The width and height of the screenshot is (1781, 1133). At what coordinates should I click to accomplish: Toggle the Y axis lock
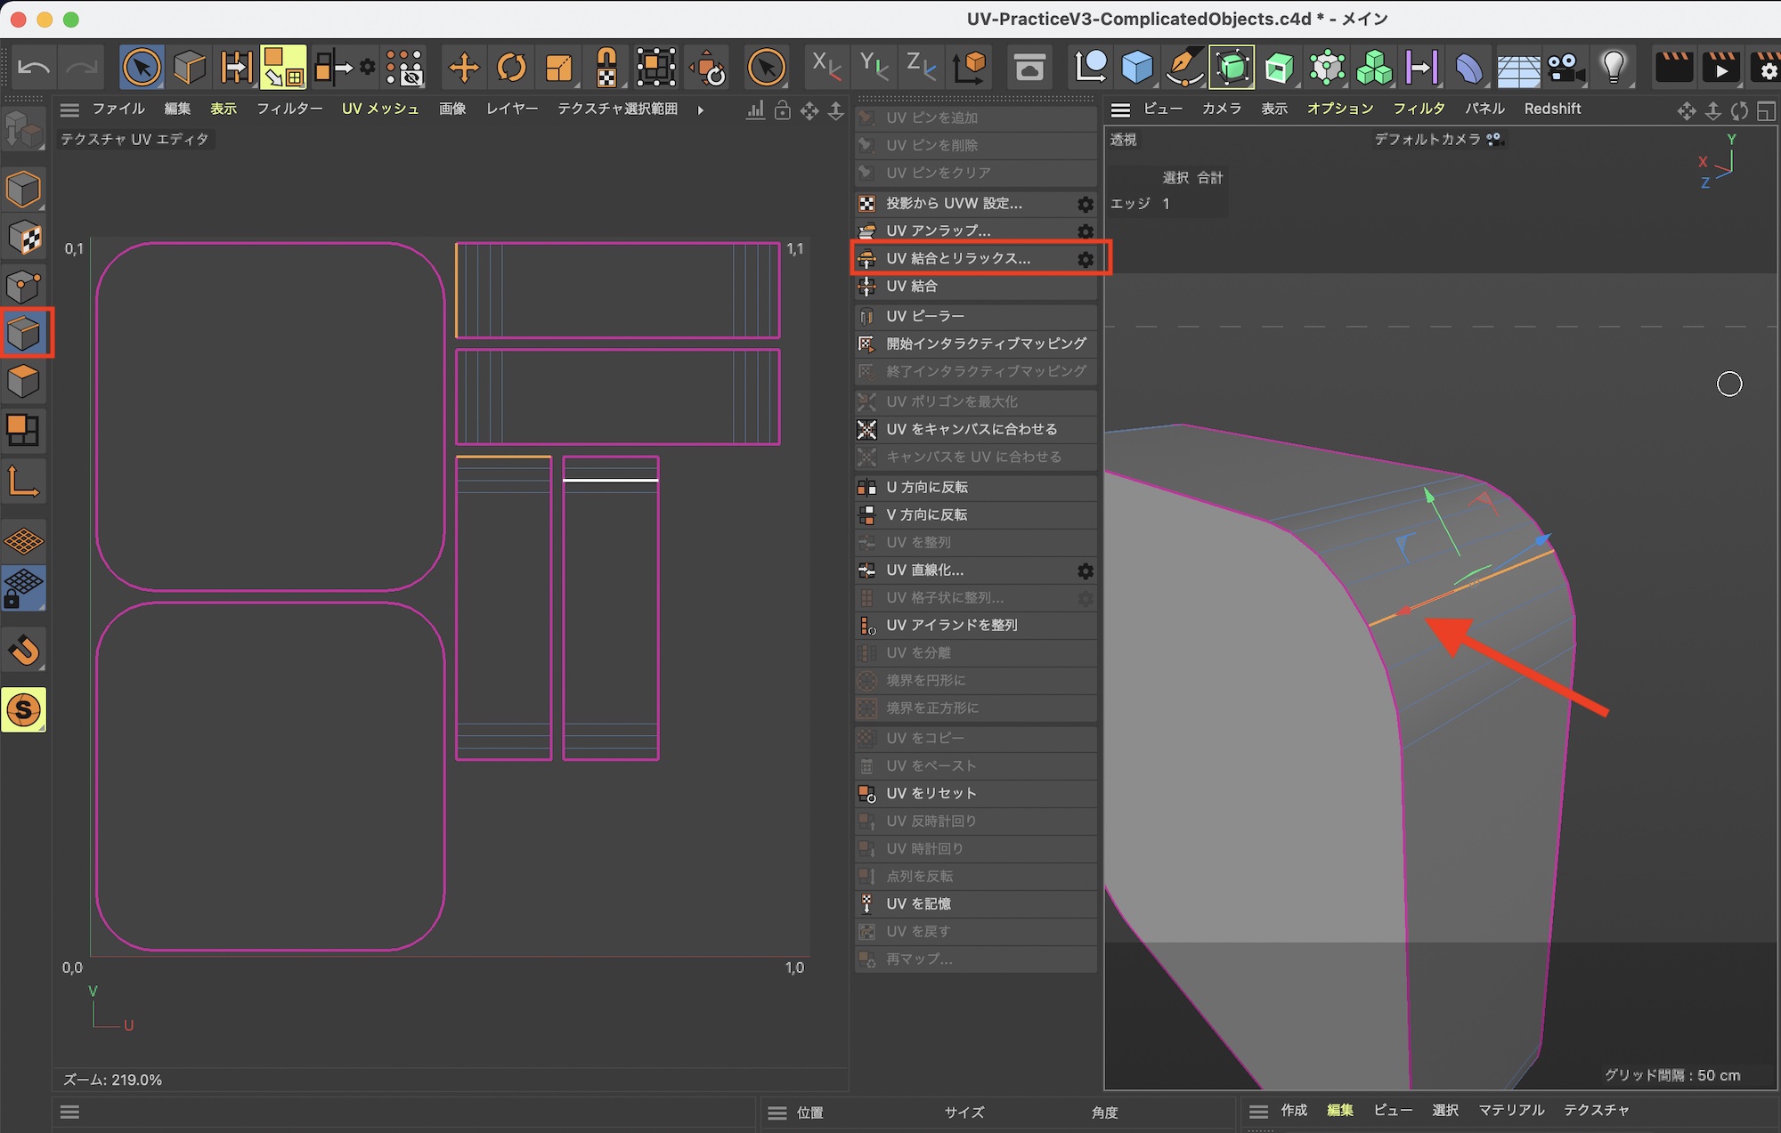click(874, 68)
